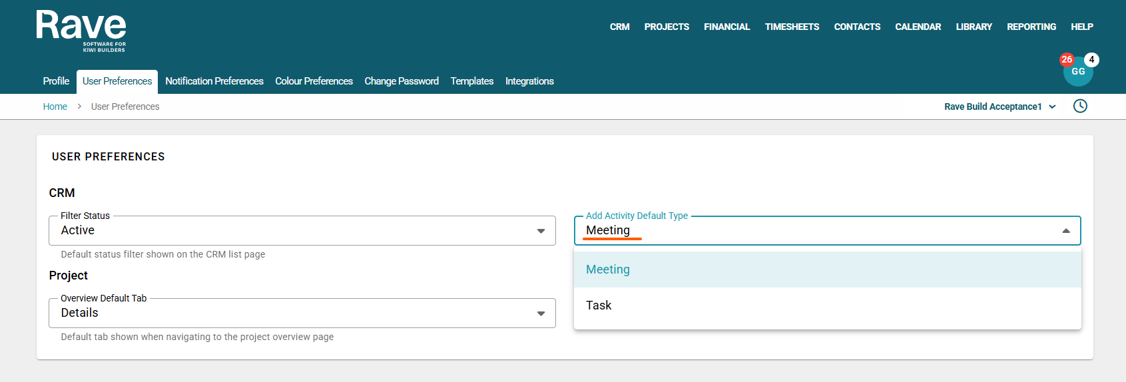The image size is (1126, 382).
Task: Click the Rave logo
Action: point(81,31)
